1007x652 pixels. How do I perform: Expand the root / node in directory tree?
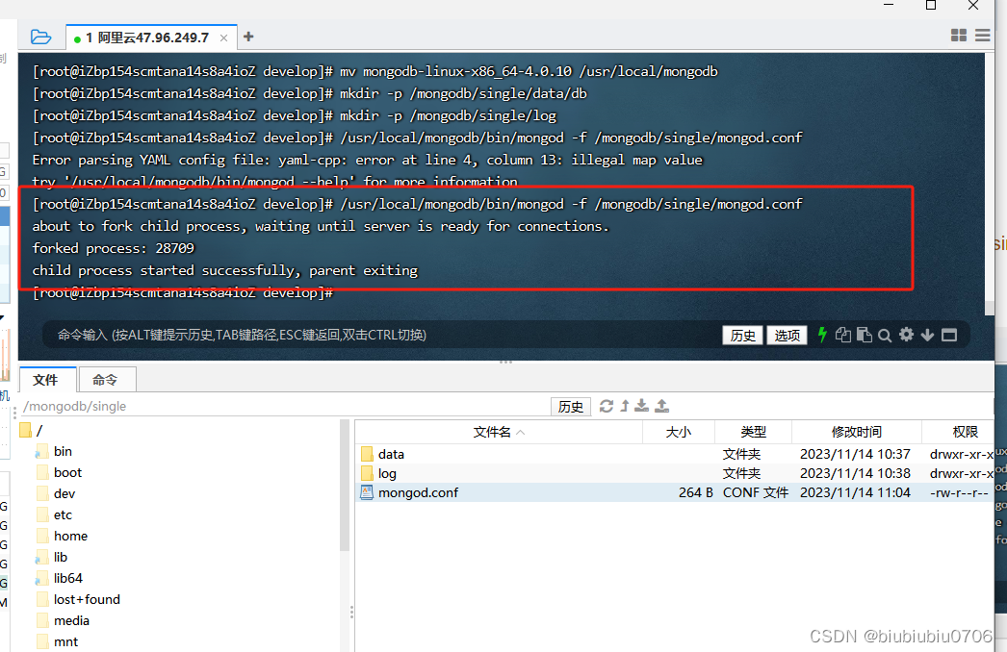tap(31, 430)
